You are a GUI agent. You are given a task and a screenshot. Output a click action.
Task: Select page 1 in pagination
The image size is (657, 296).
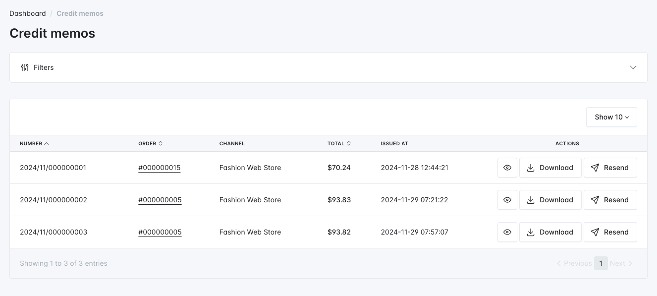(x=601, y=263)
